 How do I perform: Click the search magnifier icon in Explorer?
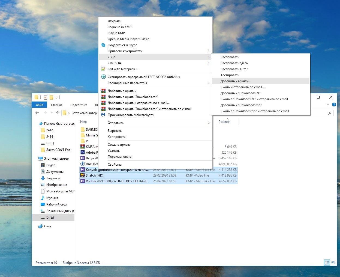click(x=330, y=113)
